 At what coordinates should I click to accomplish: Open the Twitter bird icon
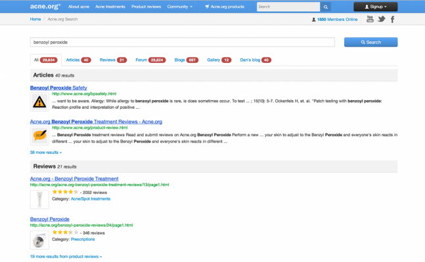[x=382, y=19]
